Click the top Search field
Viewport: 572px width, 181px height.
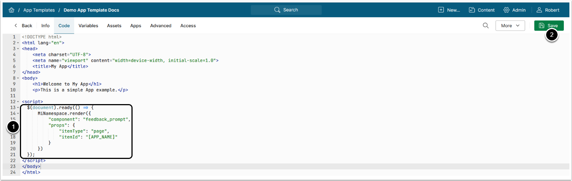click(286, 10)
